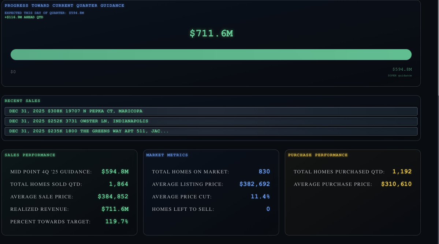Click the 830 homes on market value

tap(264, 172)
